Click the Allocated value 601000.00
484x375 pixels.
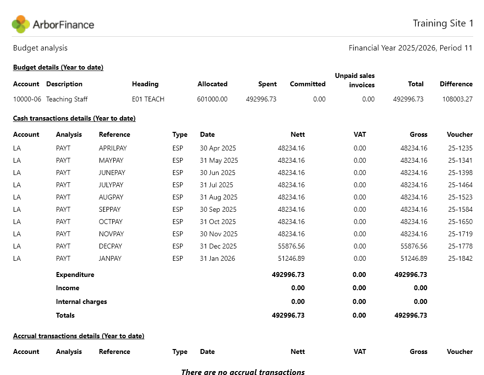point(212,99)
